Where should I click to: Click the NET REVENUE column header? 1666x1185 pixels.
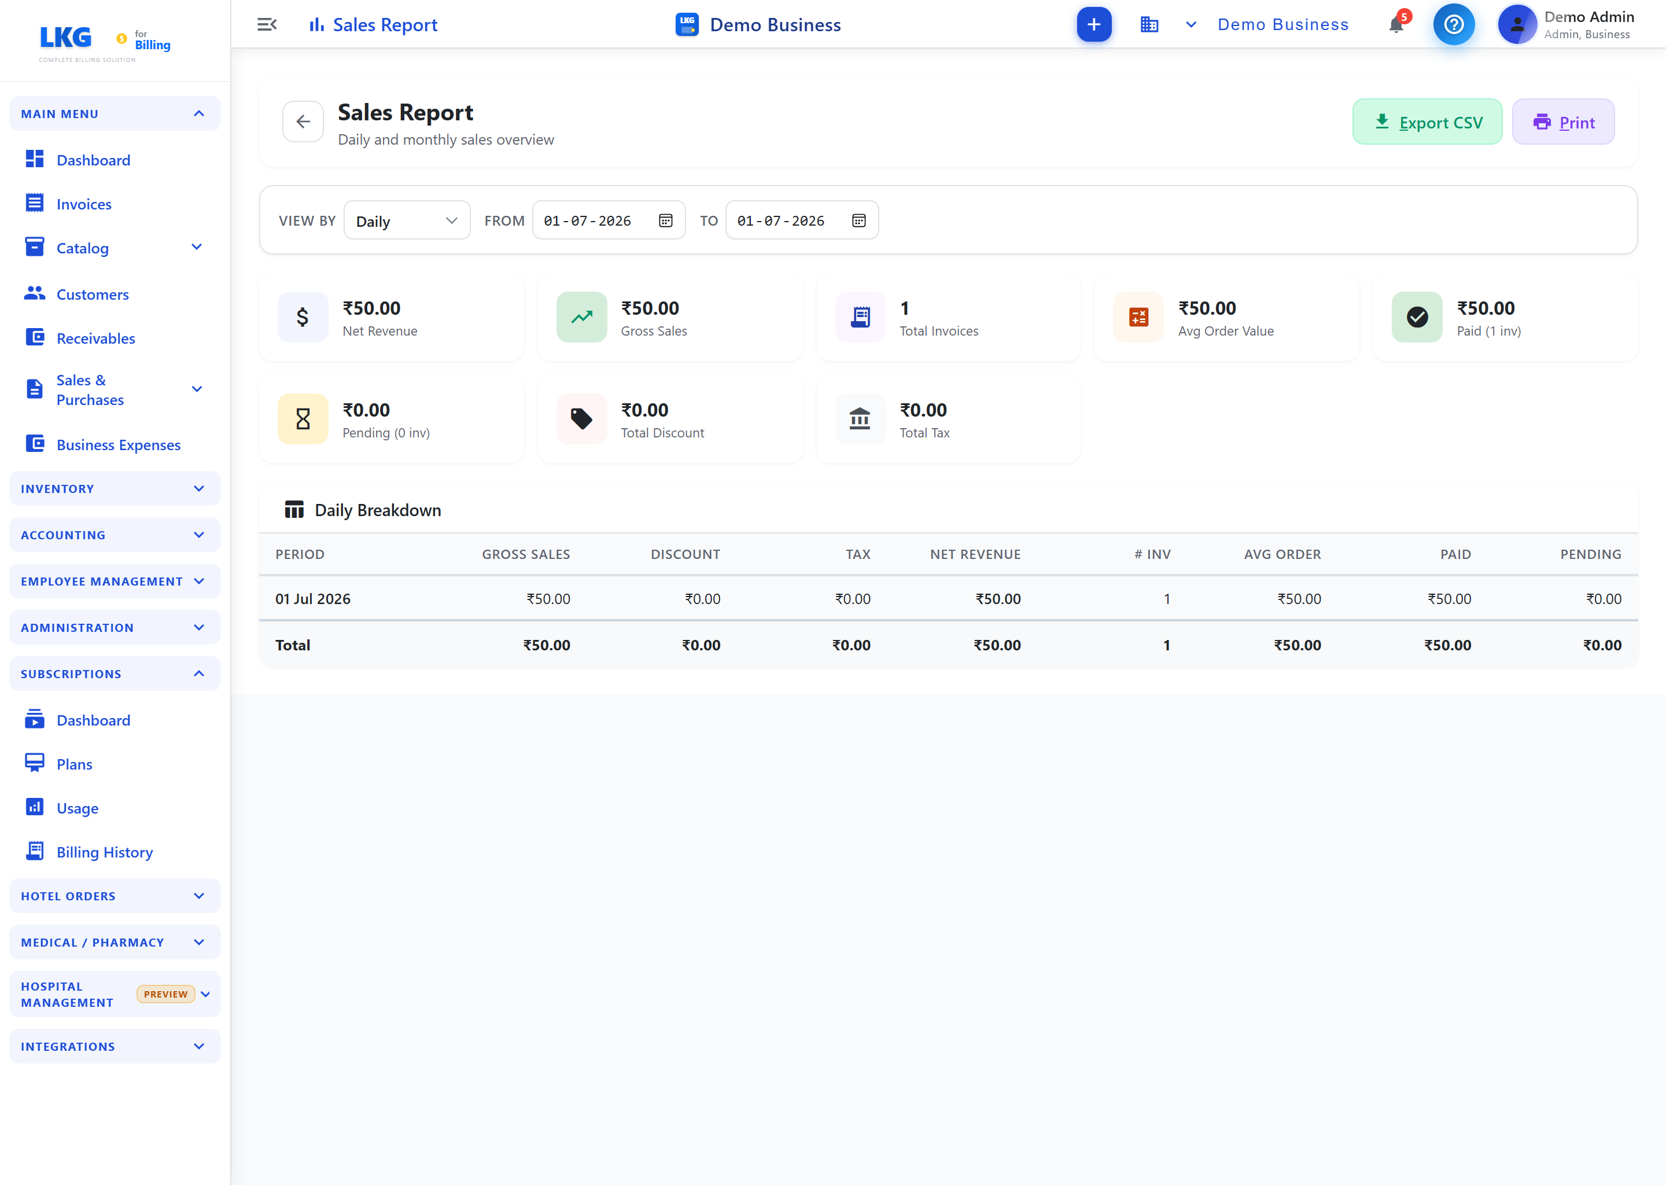(975, 554)
